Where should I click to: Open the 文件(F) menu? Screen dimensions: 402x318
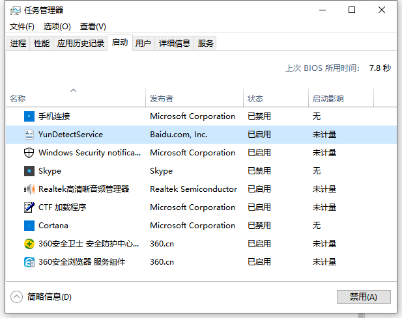(x=22, y=27)
